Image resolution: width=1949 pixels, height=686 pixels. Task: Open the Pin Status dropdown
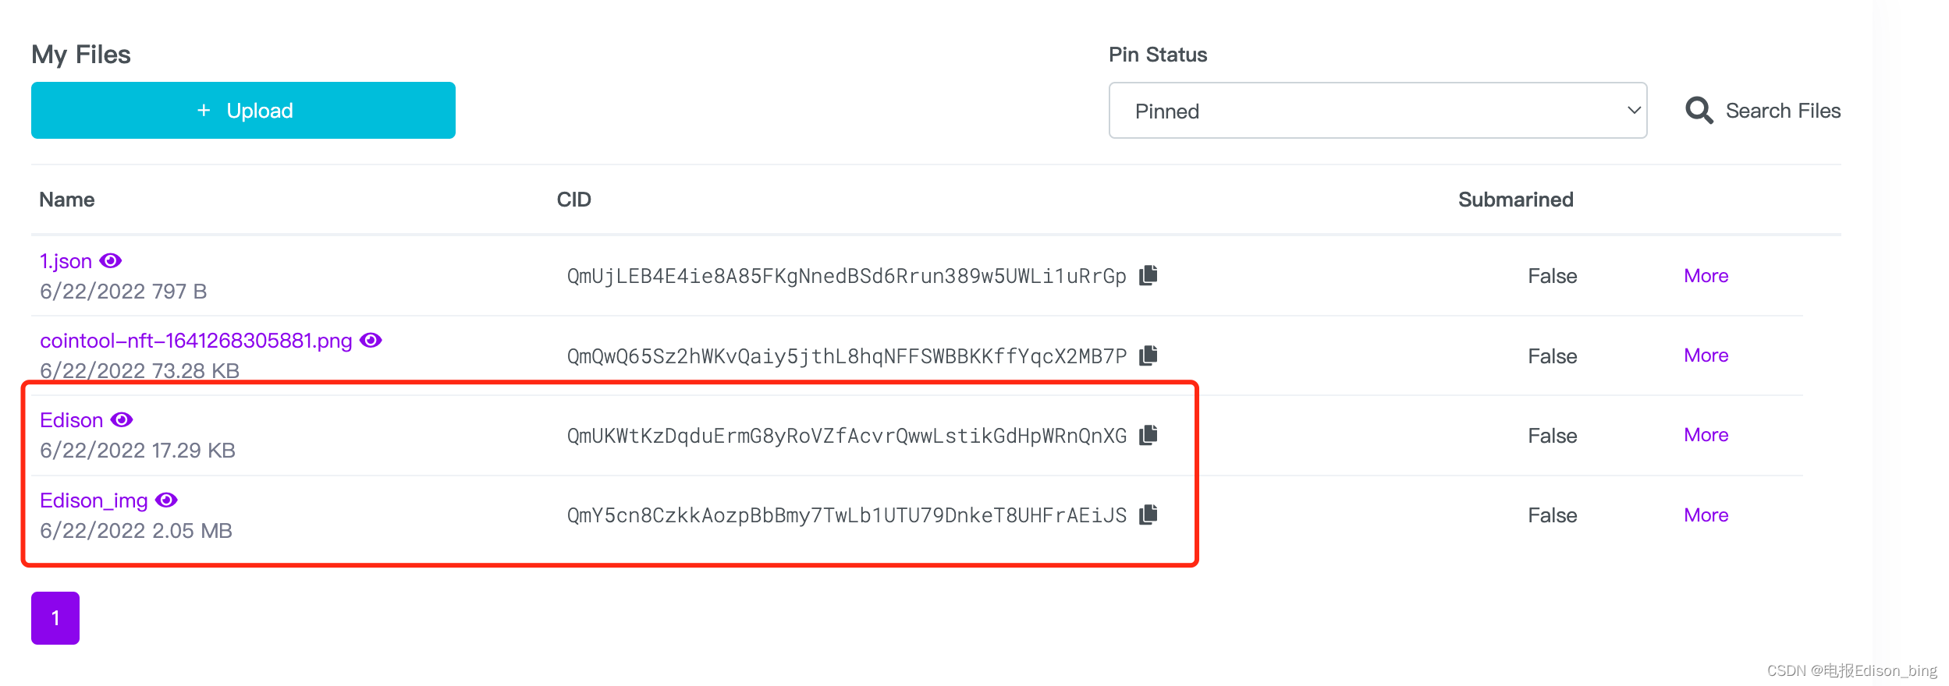(x=1377, y=111)
